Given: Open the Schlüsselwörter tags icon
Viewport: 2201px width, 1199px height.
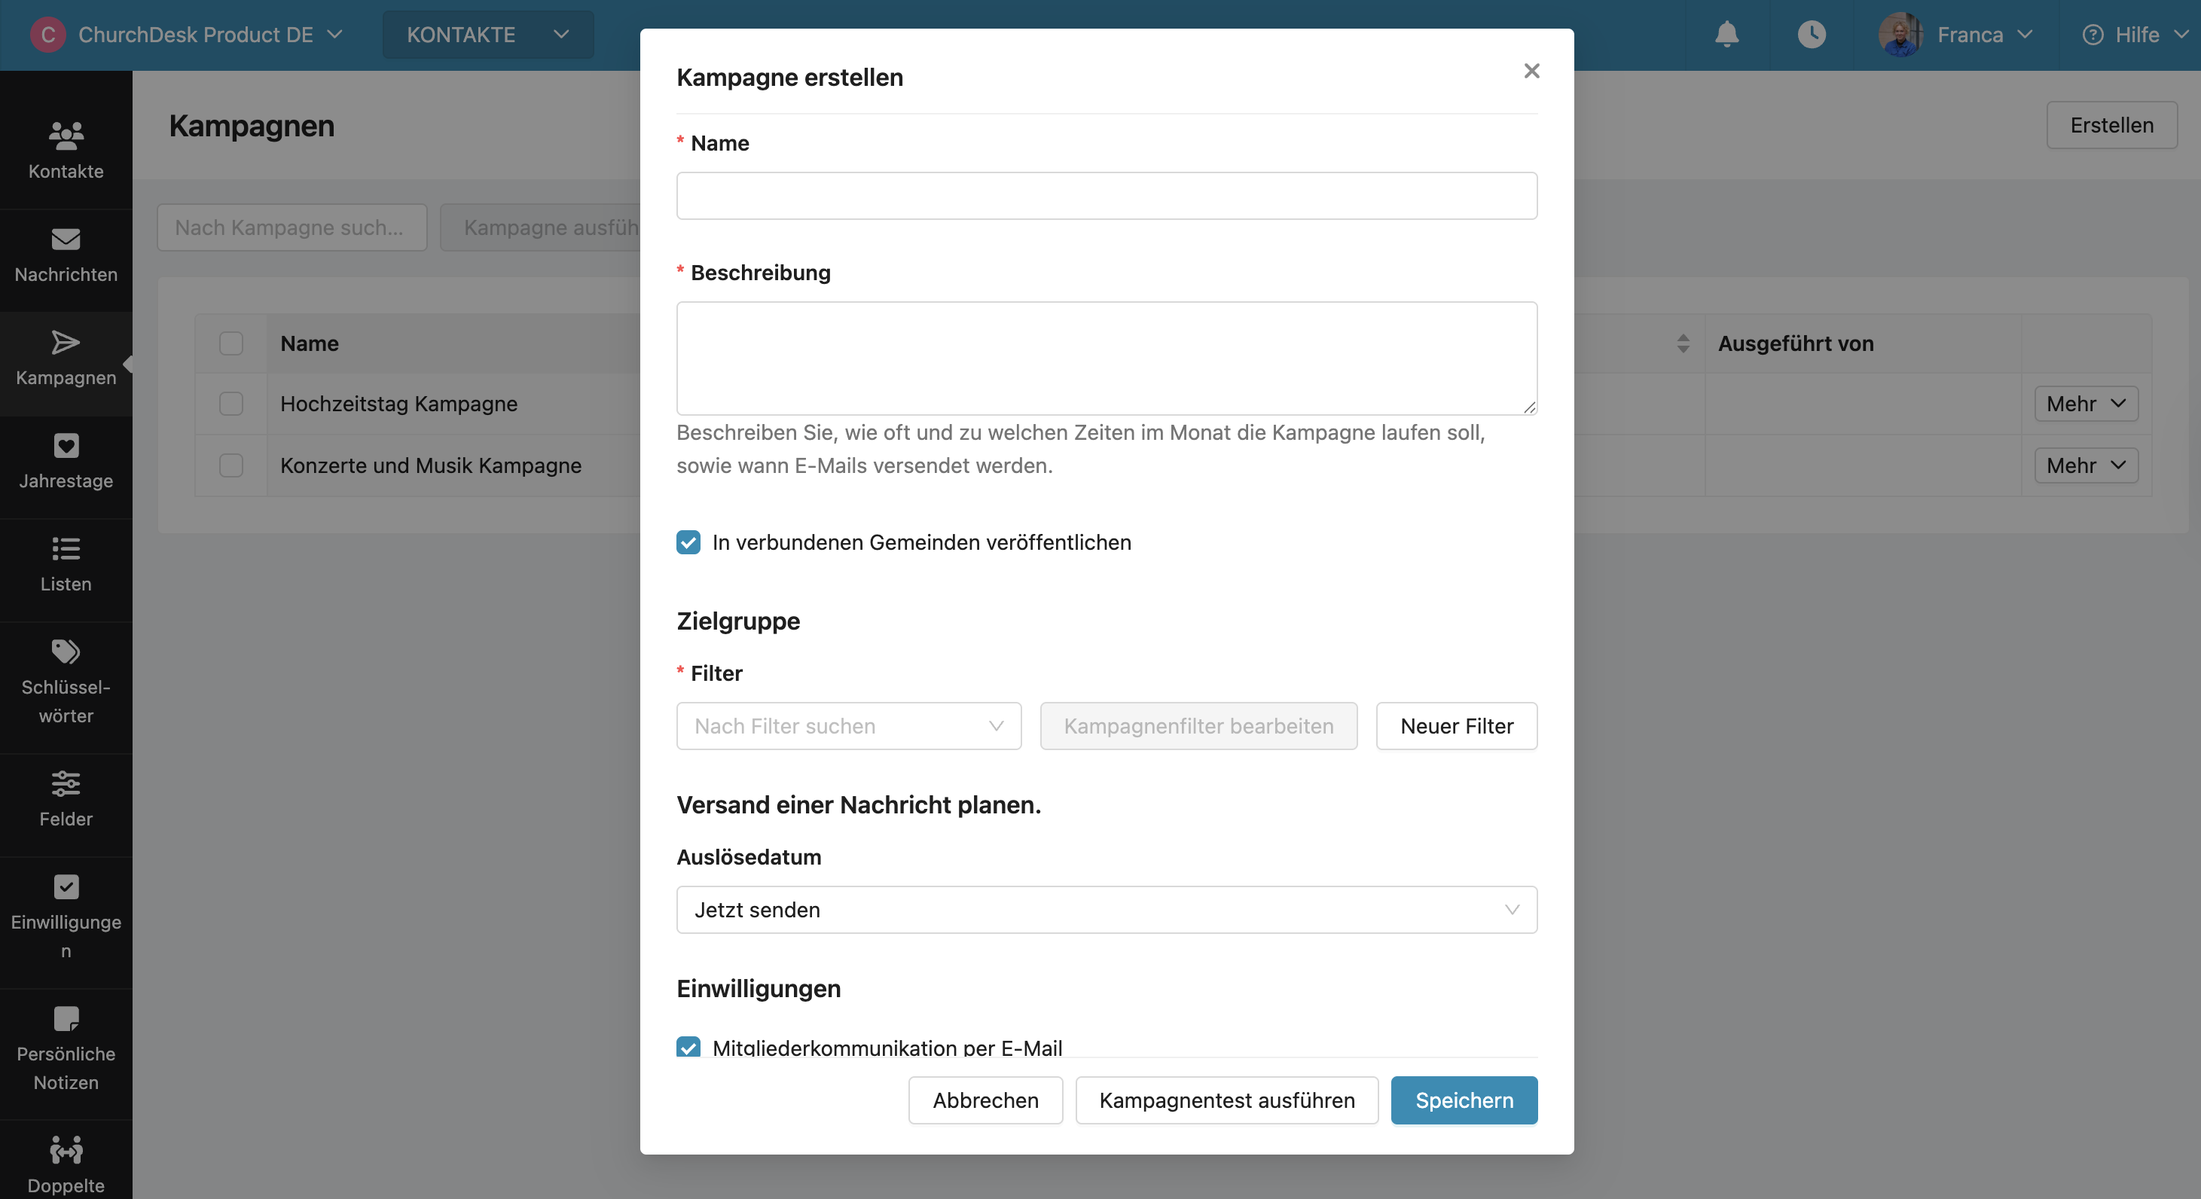Looking at the screenshot, I should click(x=66, y=652).
